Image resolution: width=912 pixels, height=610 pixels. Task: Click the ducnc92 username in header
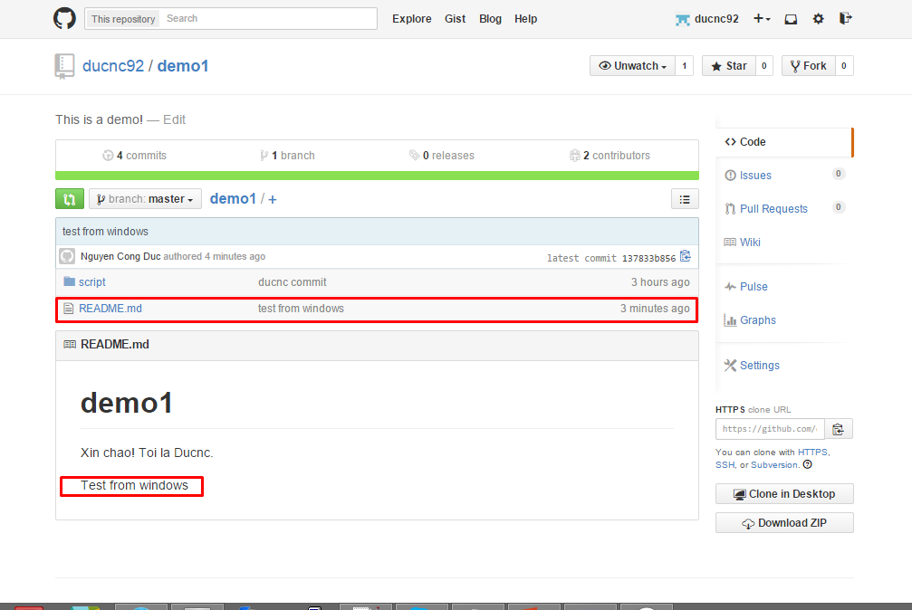tap(716, 19)
